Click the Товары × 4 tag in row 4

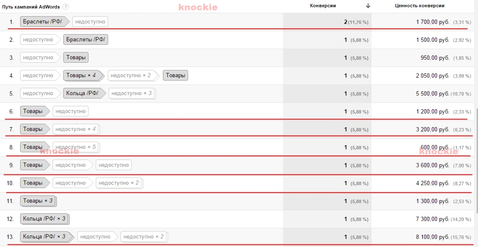84,76
